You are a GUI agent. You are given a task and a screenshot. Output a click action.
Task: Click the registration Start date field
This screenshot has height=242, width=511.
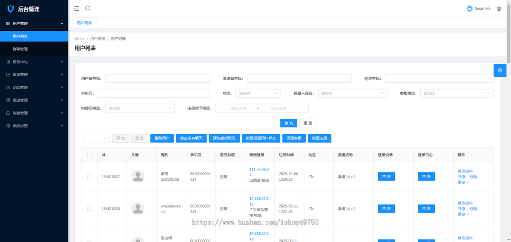coord(238,108)
